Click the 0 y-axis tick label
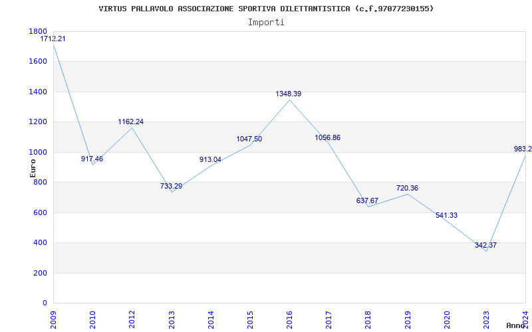Screen dimensions: 532x332 click(x=45, y=303)
